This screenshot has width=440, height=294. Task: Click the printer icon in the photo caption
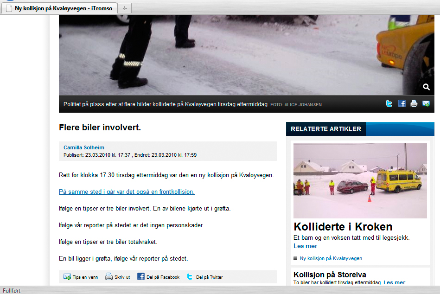[x=414, y=104]
